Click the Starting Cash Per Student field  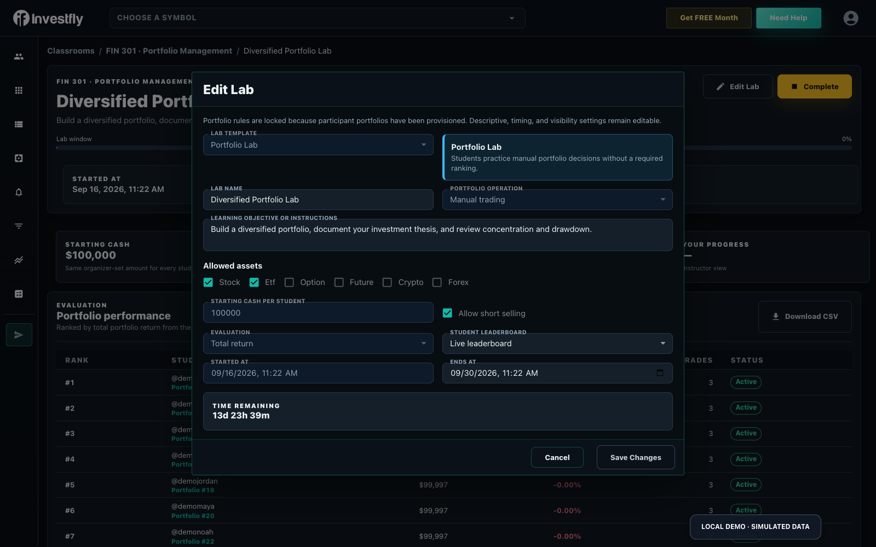coord(318,313)
